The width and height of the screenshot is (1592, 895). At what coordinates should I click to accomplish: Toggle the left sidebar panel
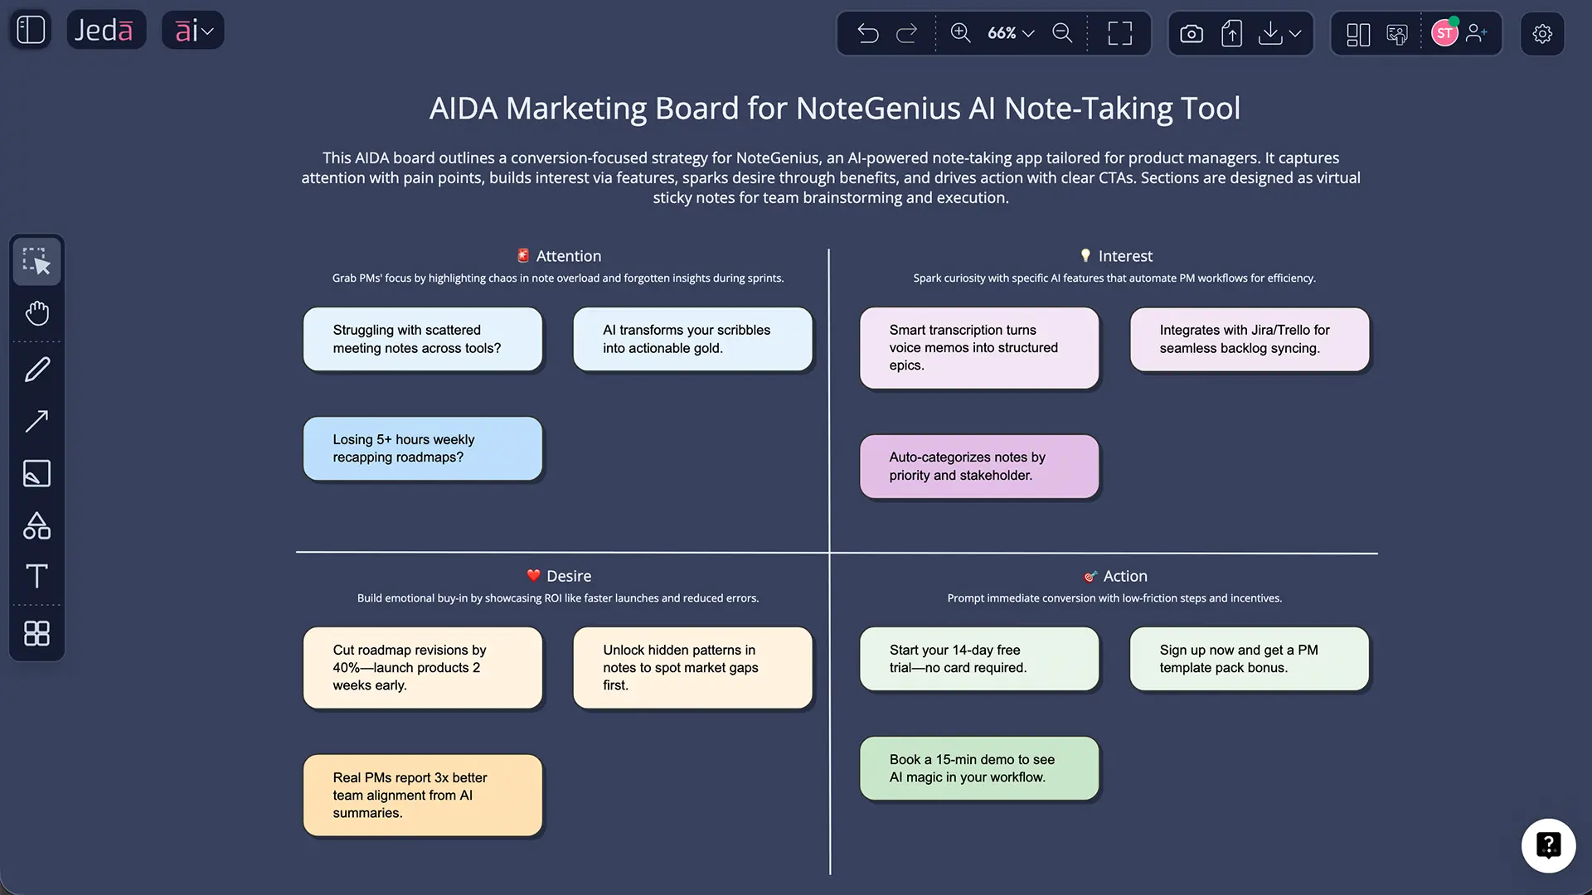coord(30,30)
